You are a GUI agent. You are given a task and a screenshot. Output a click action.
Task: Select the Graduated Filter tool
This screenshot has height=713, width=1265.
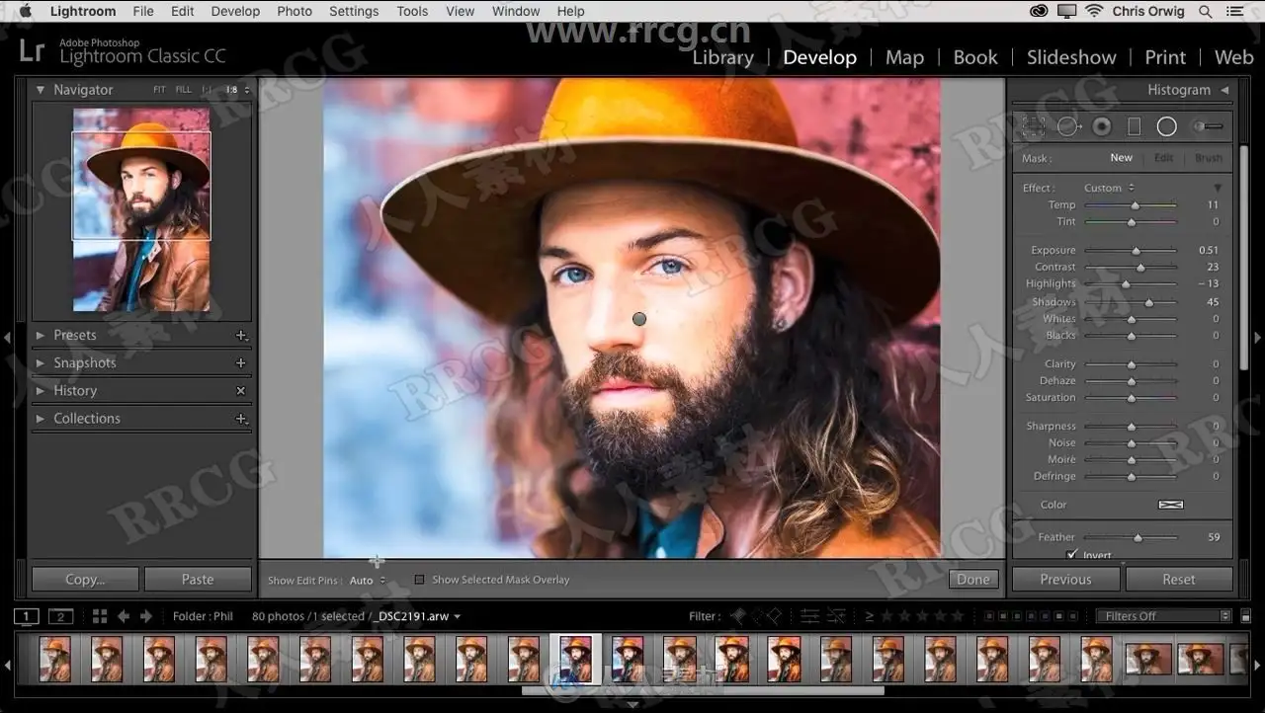pos(1134,126)
